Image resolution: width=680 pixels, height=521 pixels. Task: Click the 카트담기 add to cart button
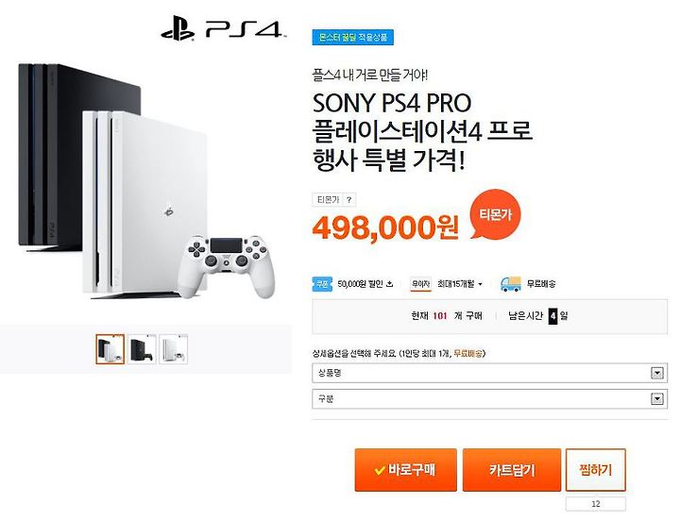point(512,470)
